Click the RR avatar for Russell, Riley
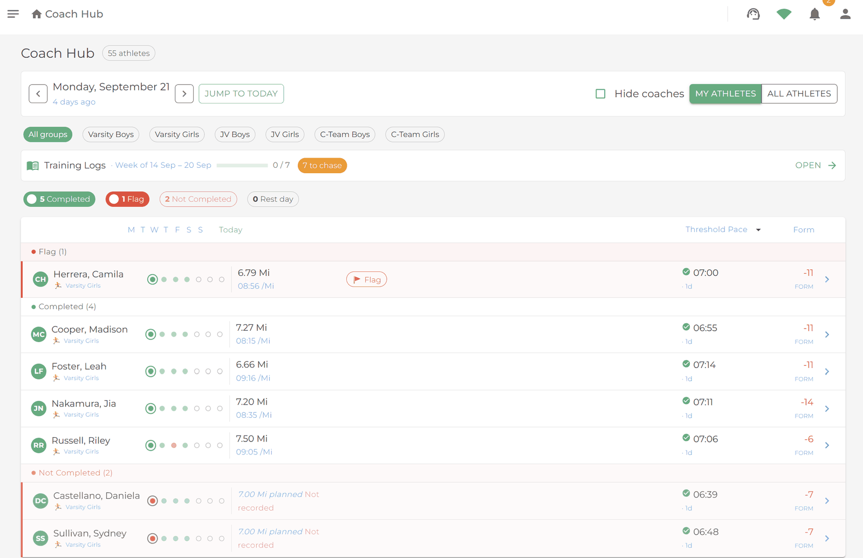The width and height of the screenshot is (863, 558). point(39,445)
